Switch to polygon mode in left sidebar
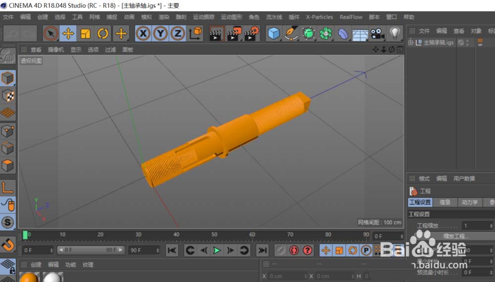This screenshot has width=495, height=282. pyautogui.click(x=8, y=165)
